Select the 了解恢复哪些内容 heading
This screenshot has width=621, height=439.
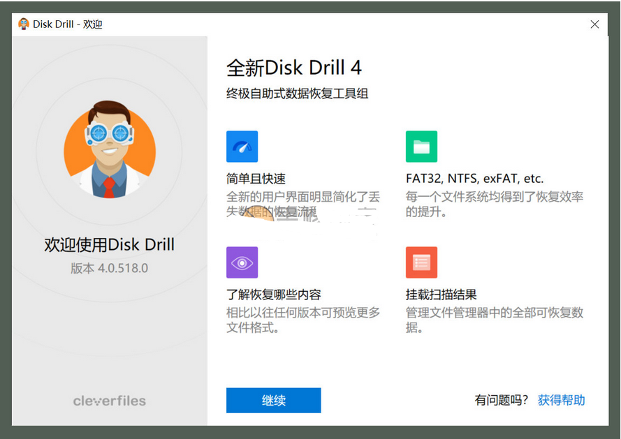click(x=274, y=295)
